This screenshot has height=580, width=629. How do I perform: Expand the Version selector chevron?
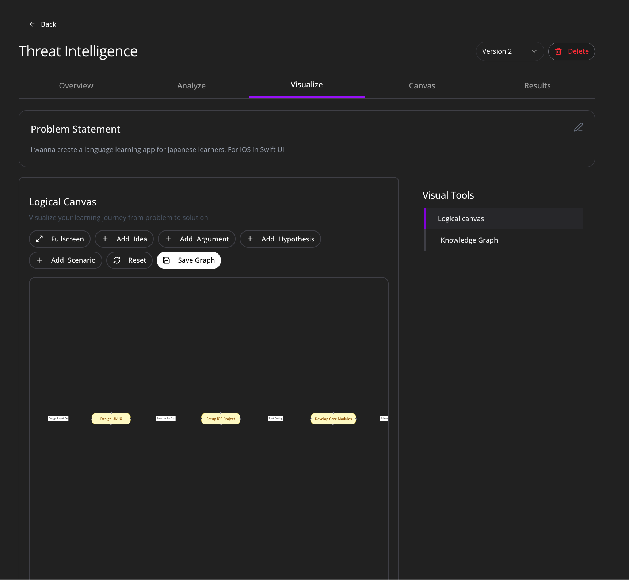(x=533, y=51)
